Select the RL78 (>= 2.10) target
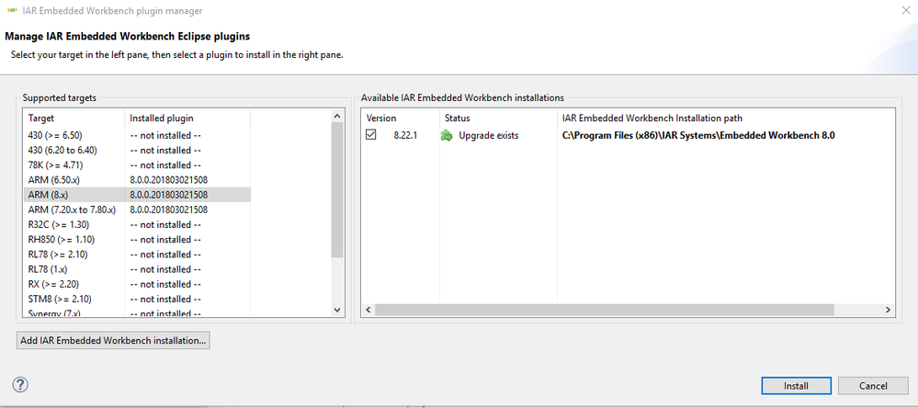 point(58,255)
